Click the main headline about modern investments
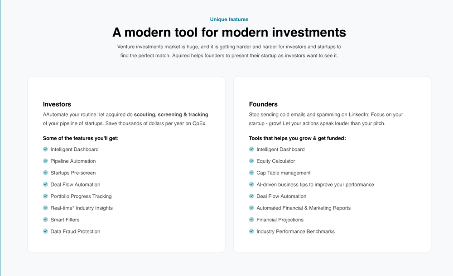 click(x=229, y=33)
